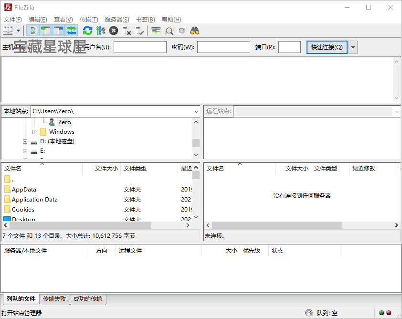Switch to the 列队的文件 tab

click(x=21, y=299)
